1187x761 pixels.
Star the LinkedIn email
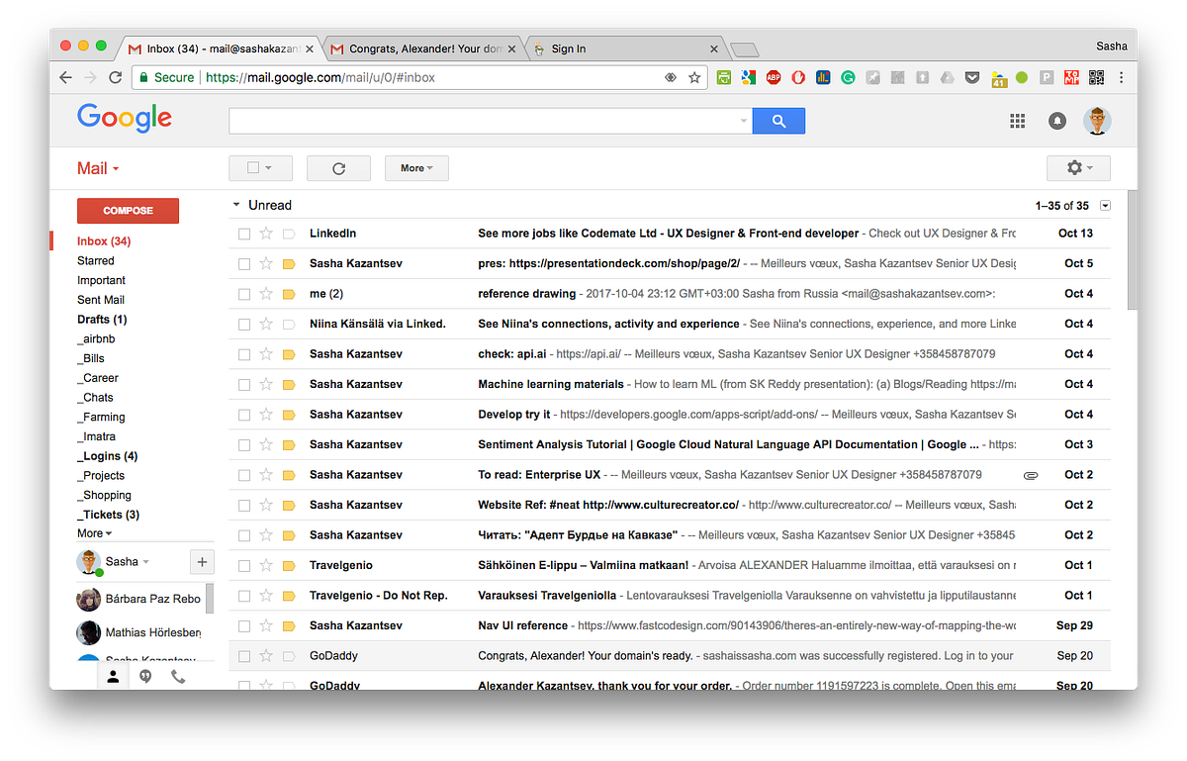[266, 234]
